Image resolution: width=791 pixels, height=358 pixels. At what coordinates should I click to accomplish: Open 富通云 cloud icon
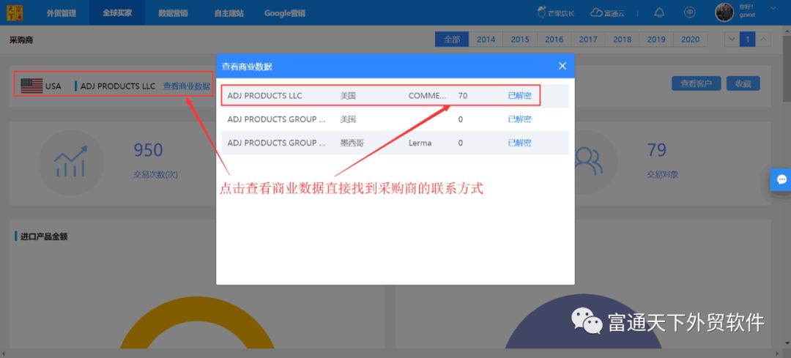[607, 13]
